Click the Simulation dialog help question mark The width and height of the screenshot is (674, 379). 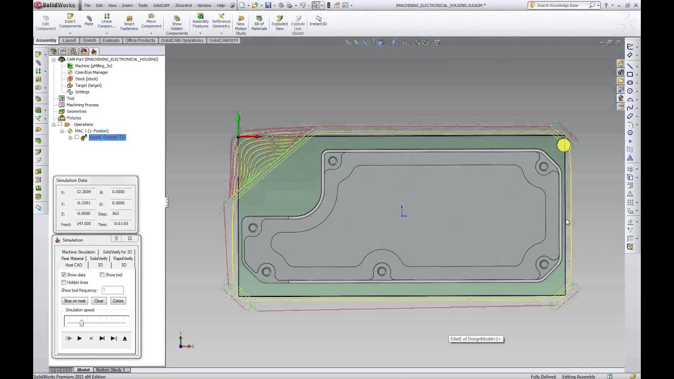[x=116, y=238]
